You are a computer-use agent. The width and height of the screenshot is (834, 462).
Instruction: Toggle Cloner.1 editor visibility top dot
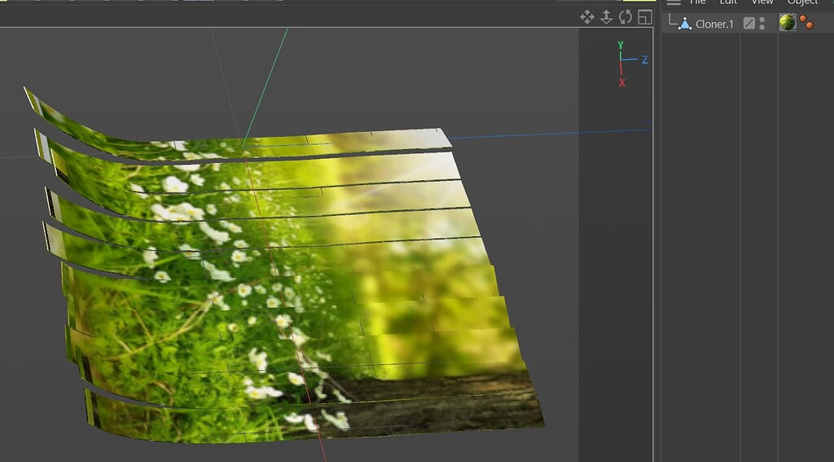point(762,19)
